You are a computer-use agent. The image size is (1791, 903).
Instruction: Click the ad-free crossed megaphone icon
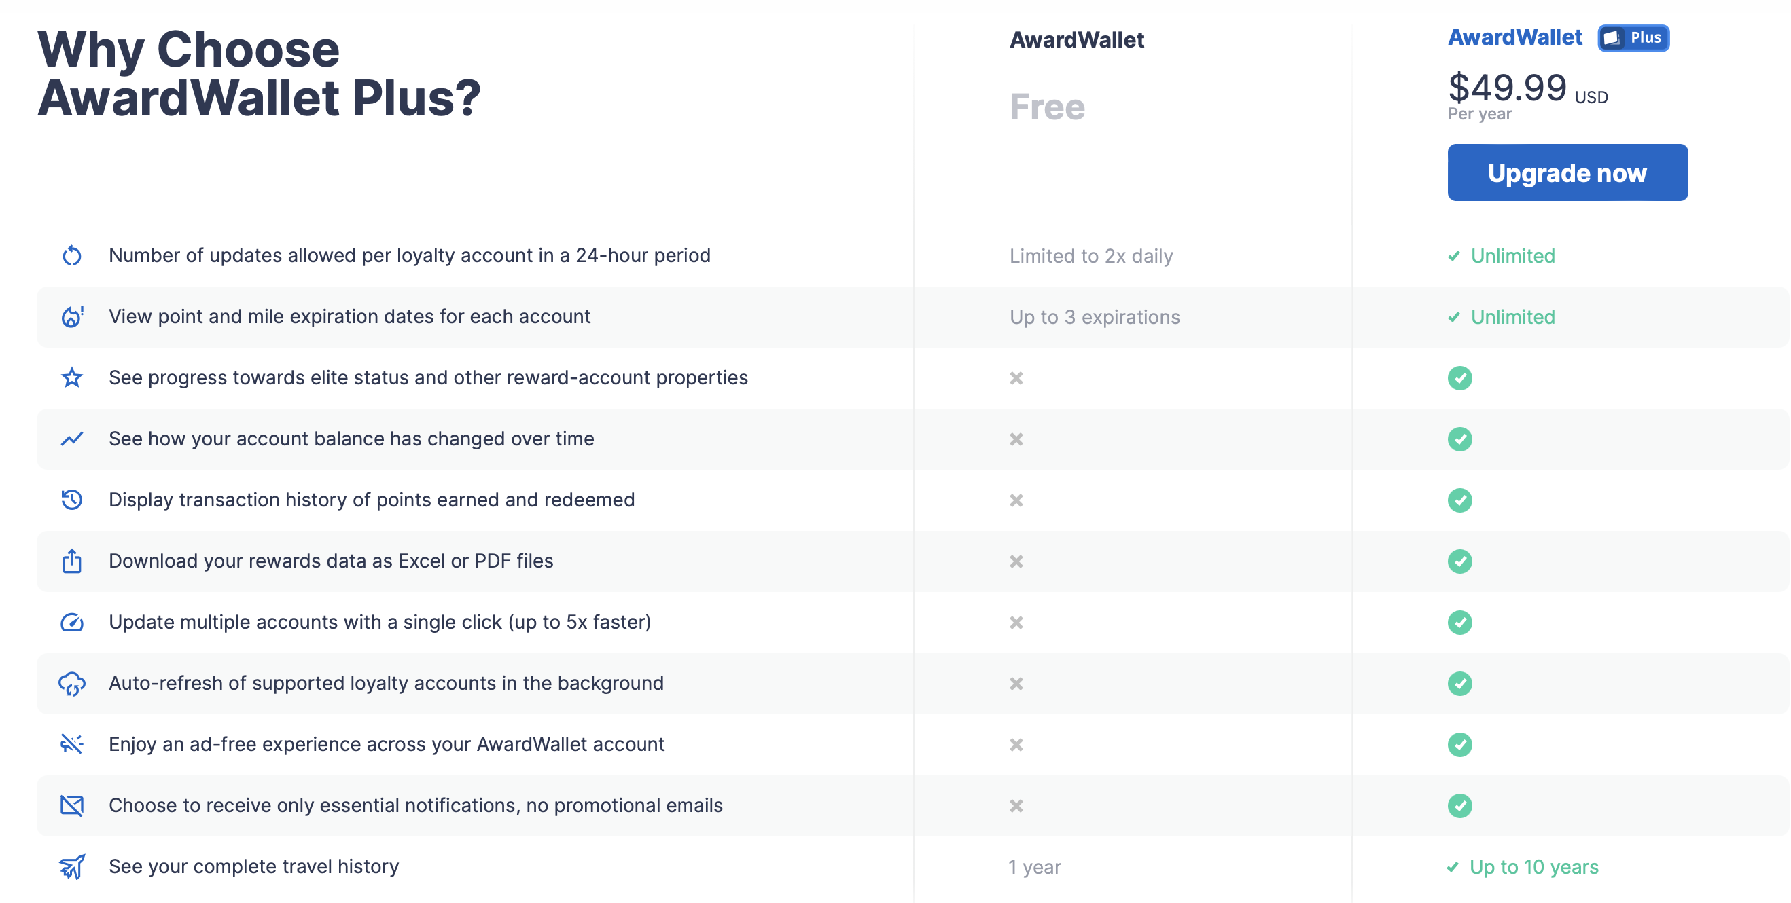71,744
